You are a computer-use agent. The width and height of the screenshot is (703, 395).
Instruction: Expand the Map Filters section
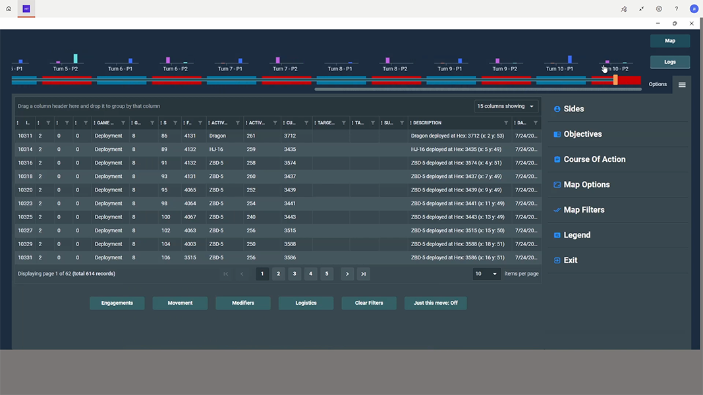pos(584,210)
